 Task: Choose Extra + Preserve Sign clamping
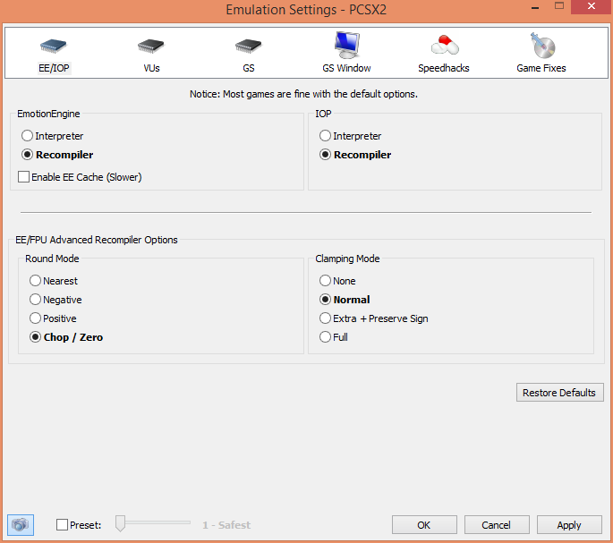[374, 318]
